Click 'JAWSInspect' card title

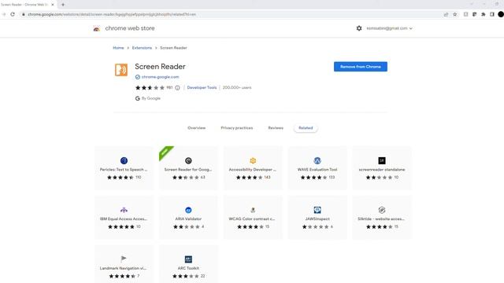[x=317, y=219]
